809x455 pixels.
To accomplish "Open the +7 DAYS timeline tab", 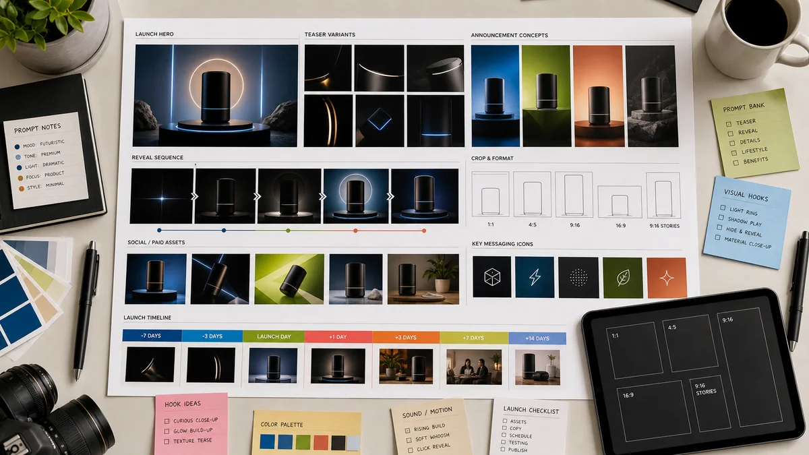I will tap(473, 337).
